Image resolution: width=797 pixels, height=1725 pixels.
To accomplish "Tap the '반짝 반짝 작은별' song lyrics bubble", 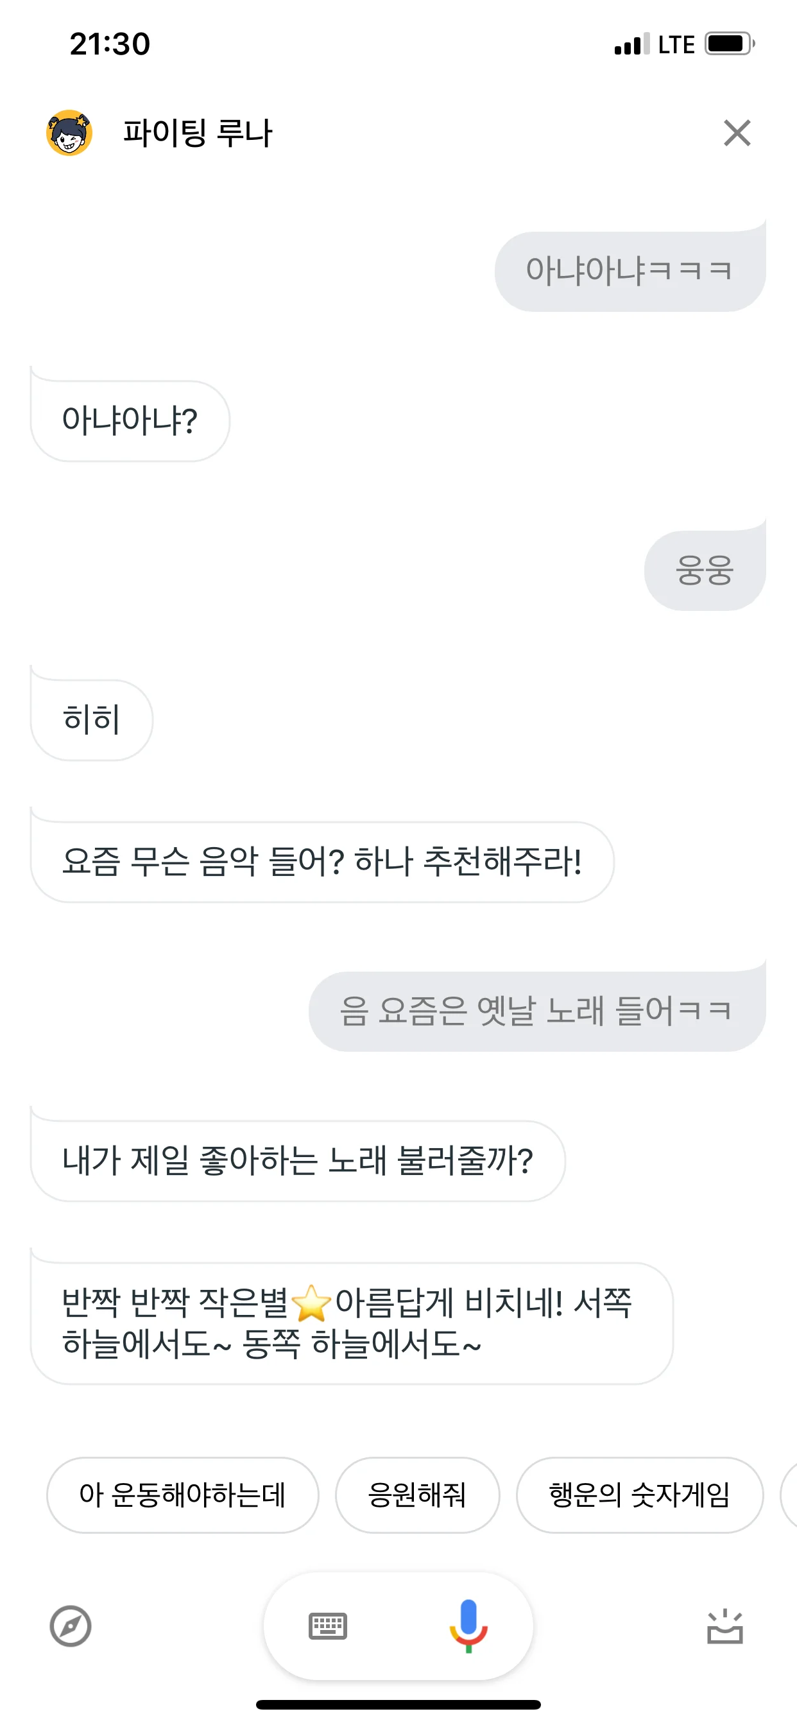I will (x=351, y=1323).
